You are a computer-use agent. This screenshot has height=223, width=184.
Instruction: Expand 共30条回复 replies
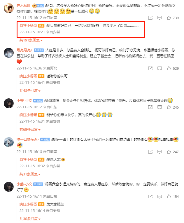click(30, 219)
